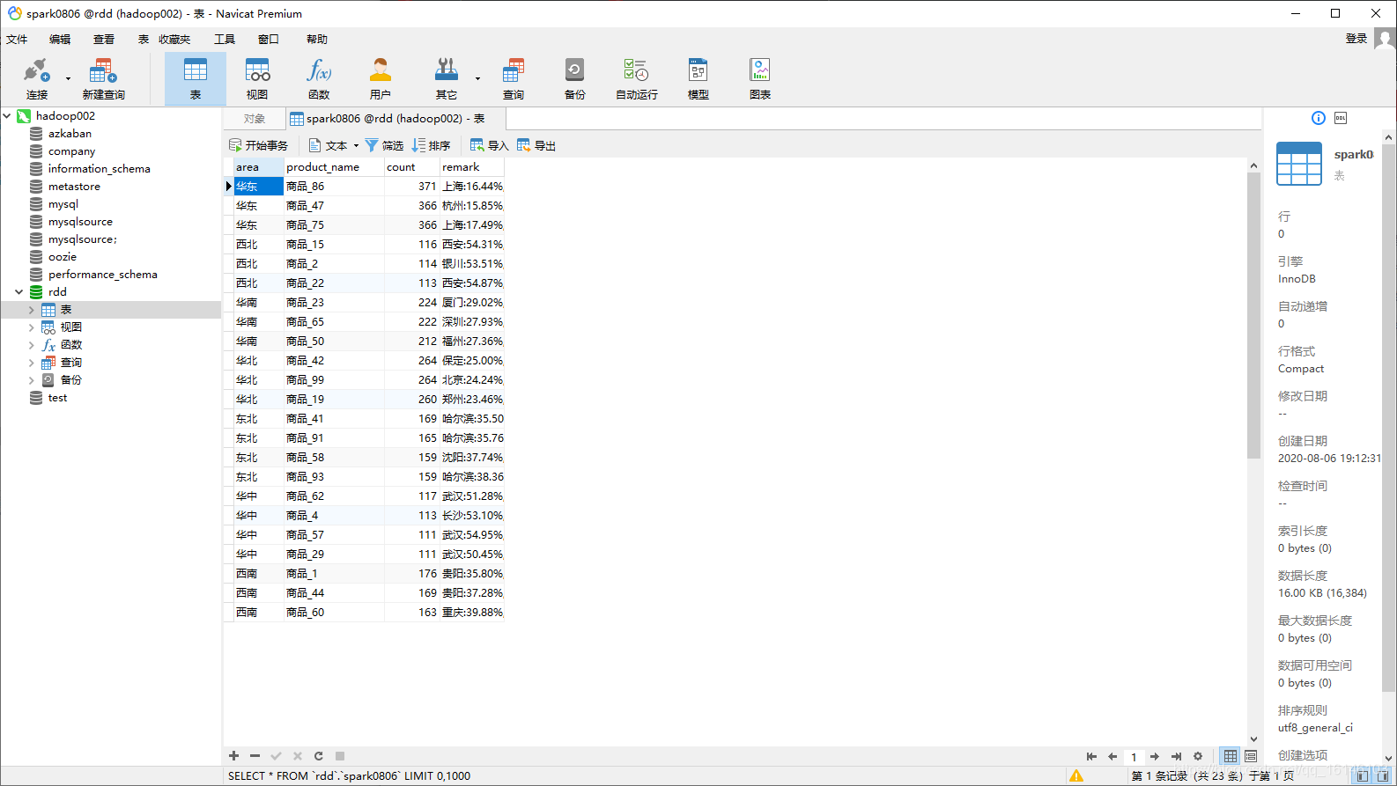Open the 查询 query toolbar icon

coord(514,78)
